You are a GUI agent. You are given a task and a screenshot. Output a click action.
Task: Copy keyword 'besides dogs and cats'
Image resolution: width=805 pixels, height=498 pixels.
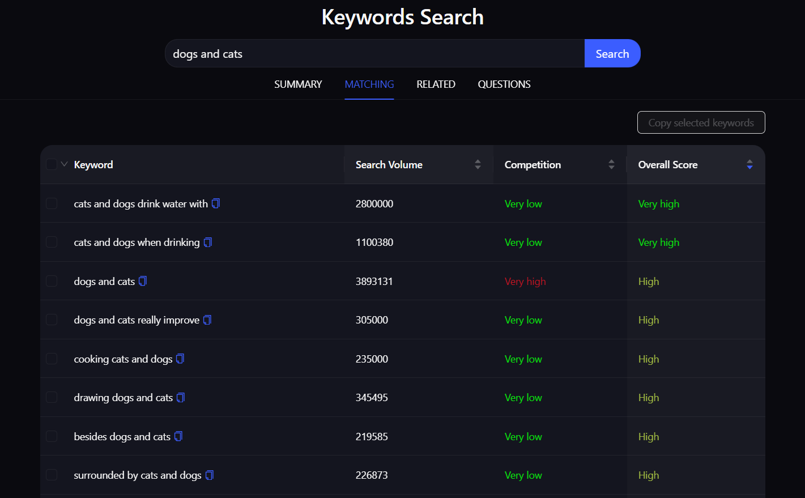(178, 436)
